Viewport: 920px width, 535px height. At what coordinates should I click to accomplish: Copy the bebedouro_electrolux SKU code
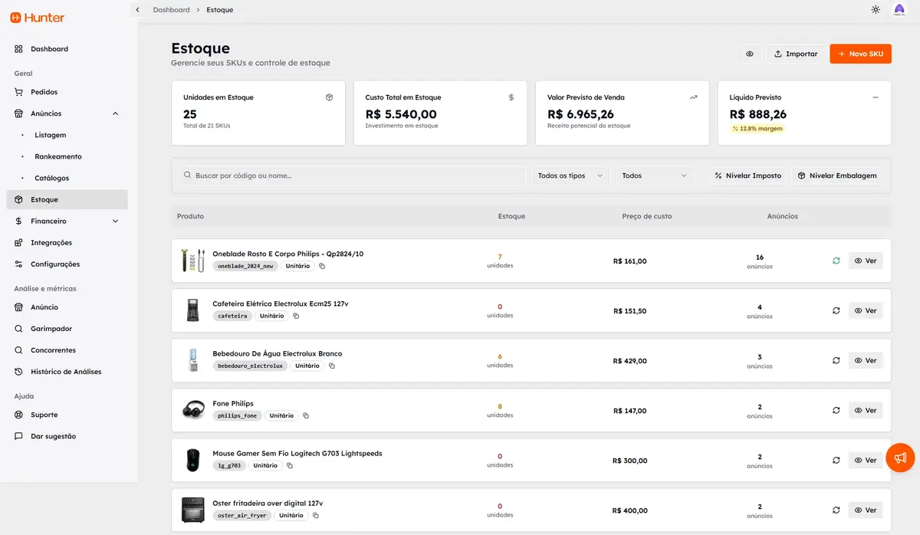point(332,366)
